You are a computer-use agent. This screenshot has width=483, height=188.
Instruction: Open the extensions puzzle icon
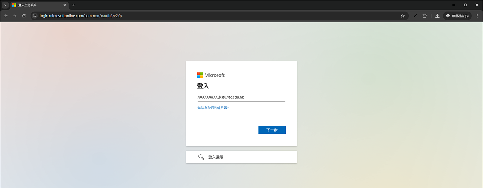click(x=425, y=16)
